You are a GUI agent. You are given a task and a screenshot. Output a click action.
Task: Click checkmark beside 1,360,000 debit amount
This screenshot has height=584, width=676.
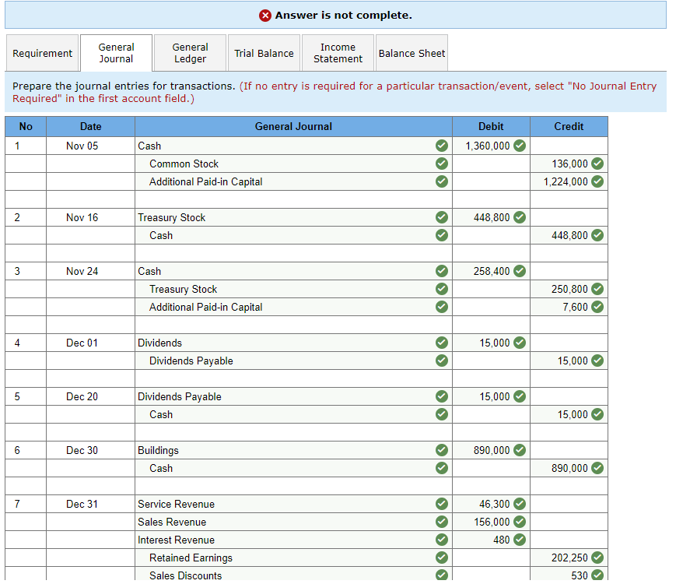(x=520, y=146)
